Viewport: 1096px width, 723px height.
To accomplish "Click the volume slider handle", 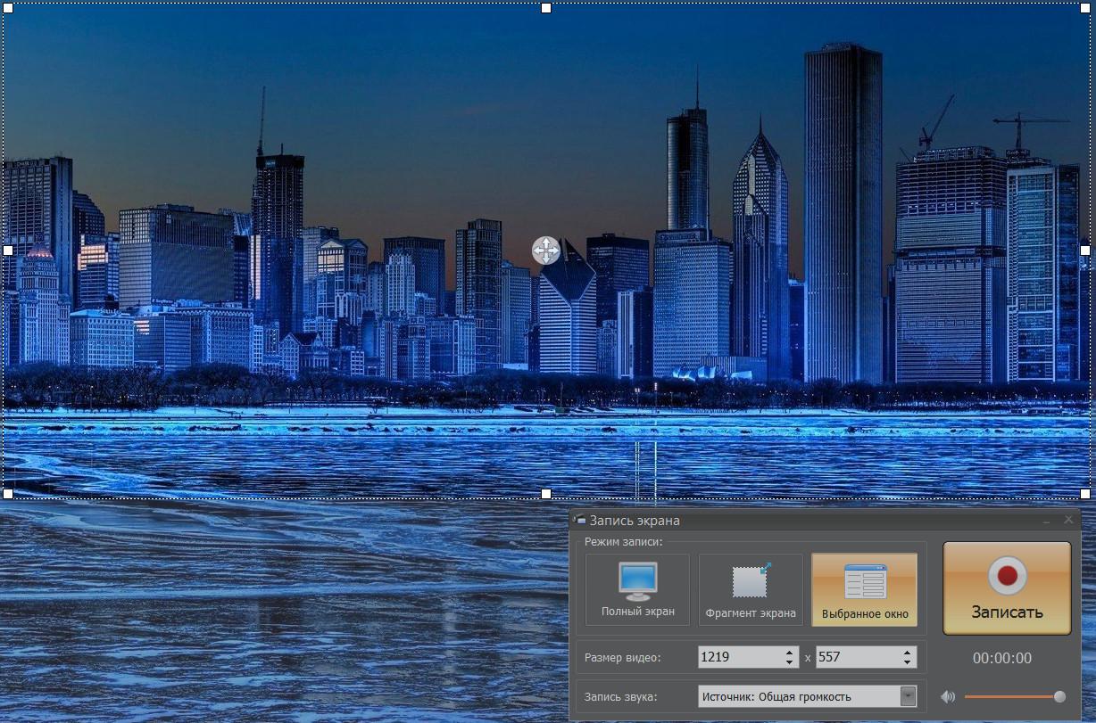I will 1059,696.
